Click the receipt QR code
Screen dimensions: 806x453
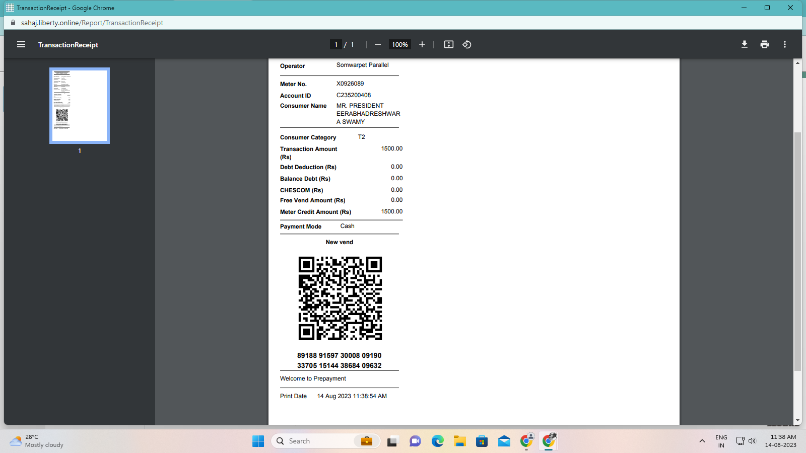point(340,298)
